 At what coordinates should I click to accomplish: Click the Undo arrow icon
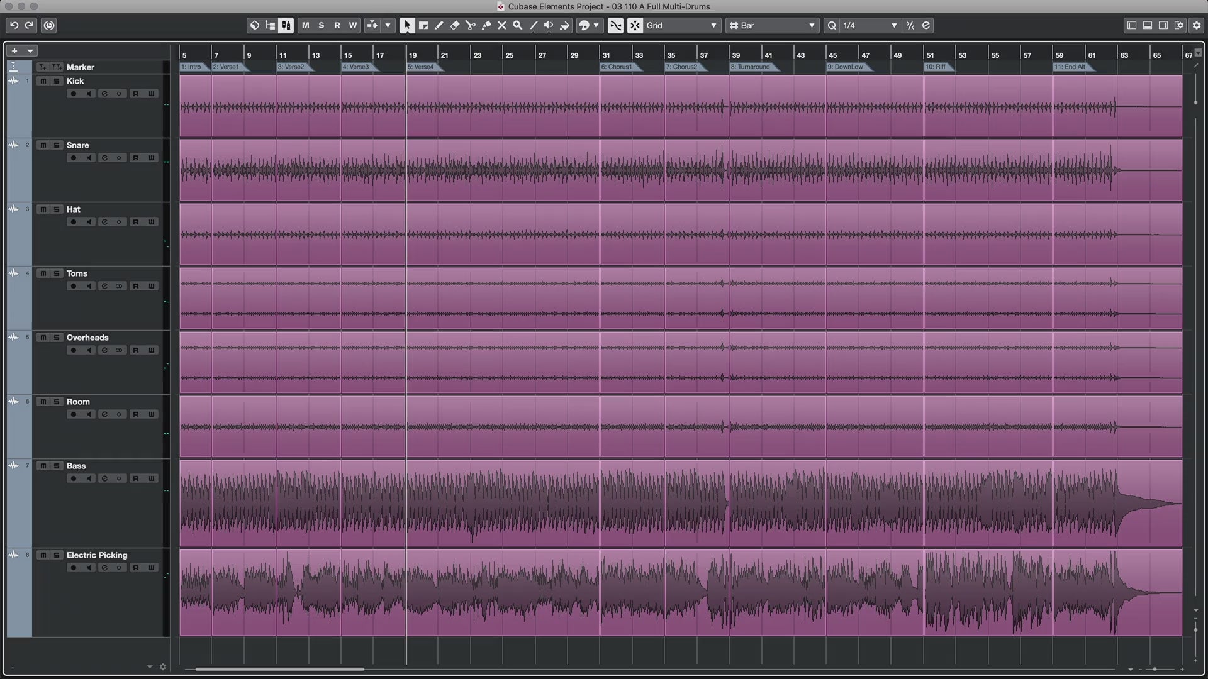(14, 25)
